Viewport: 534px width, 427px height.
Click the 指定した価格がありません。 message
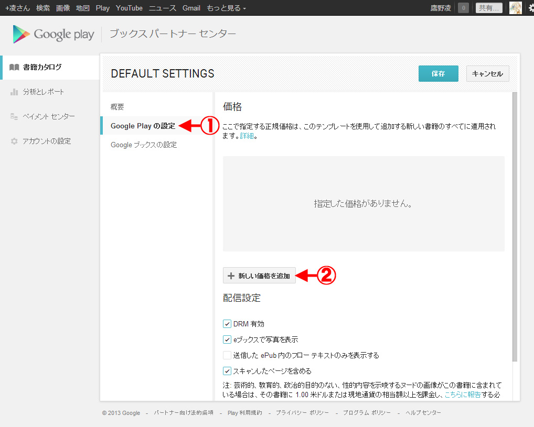(364, 203)
